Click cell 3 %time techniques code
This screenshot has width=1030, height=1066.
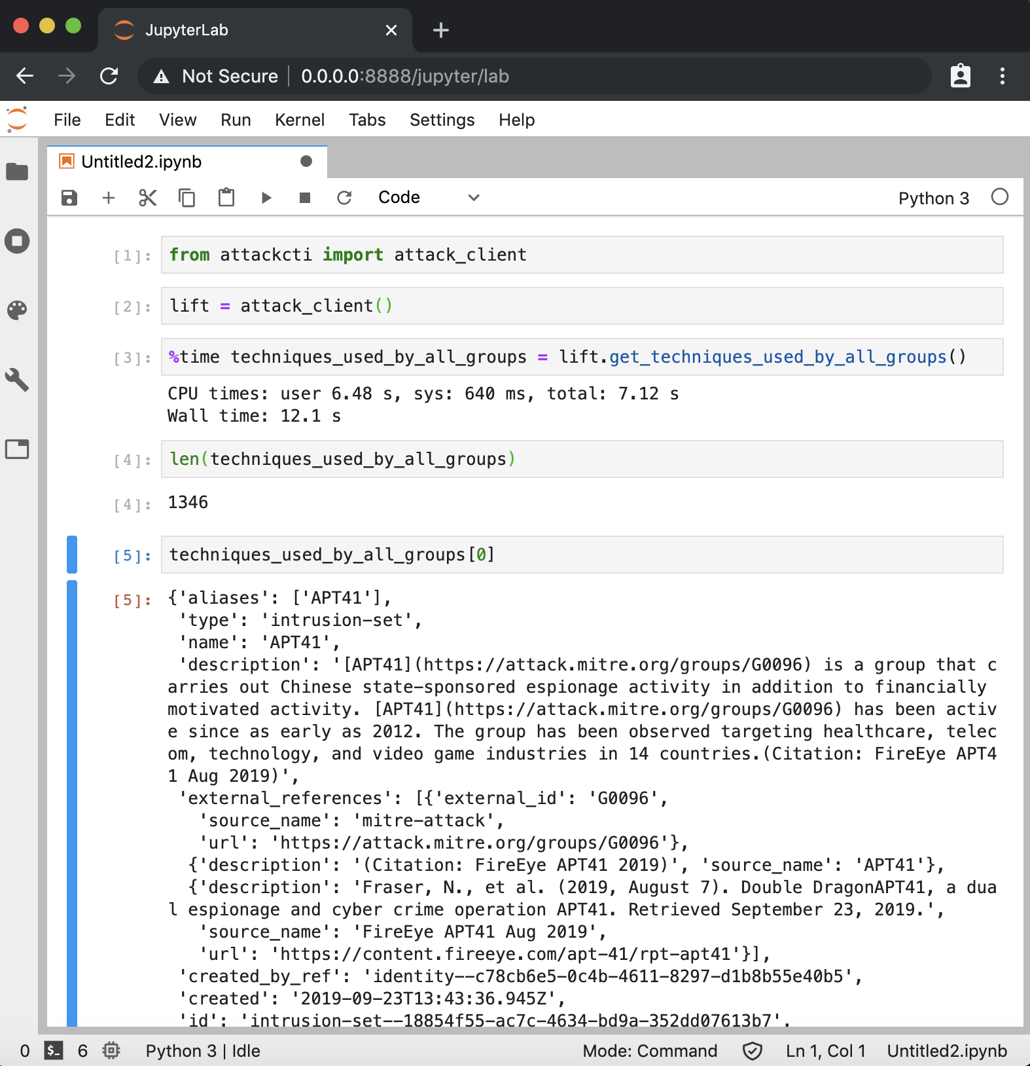click(x=582, y=357)
